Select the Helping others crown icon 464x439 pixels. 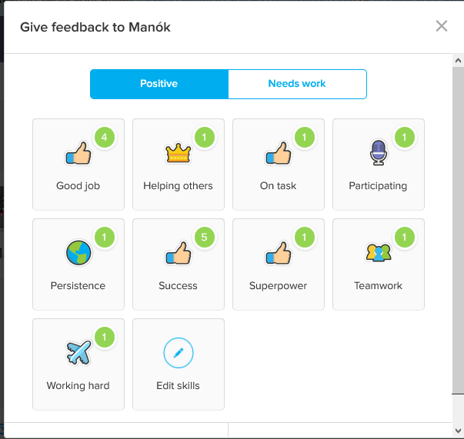pos(179,153)
